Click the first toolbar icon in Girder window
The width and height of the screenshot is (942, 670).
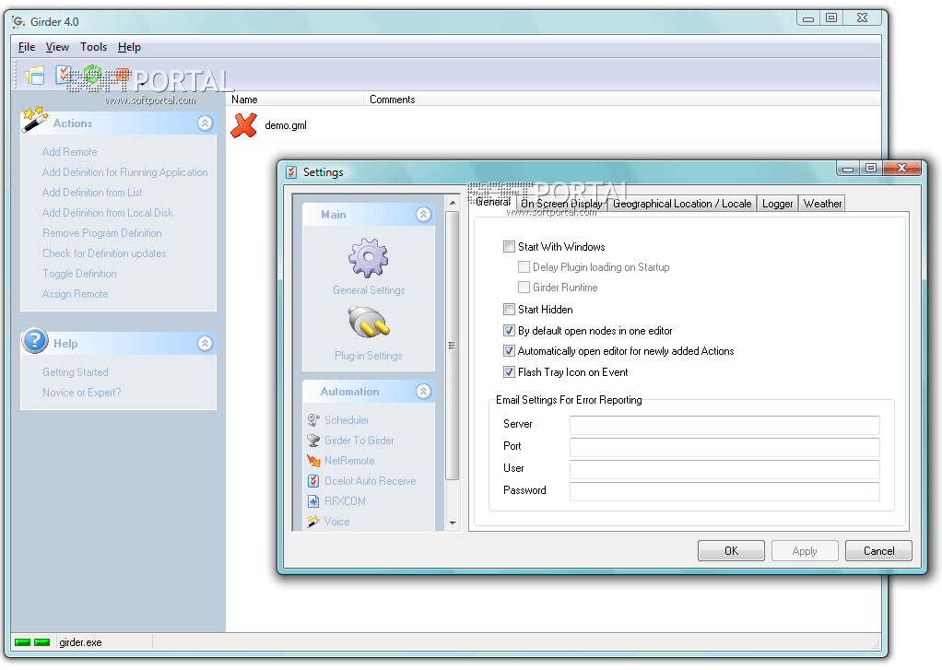[34, 76]
